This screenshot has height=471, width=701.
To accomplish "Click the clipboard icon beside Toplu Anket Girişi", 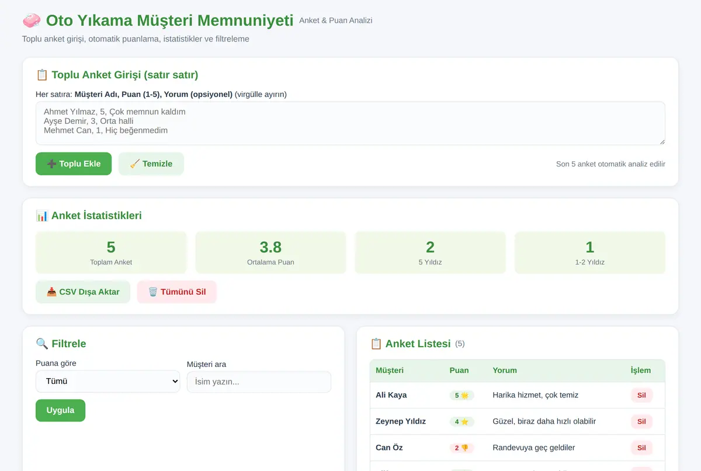I will point(42,75).
